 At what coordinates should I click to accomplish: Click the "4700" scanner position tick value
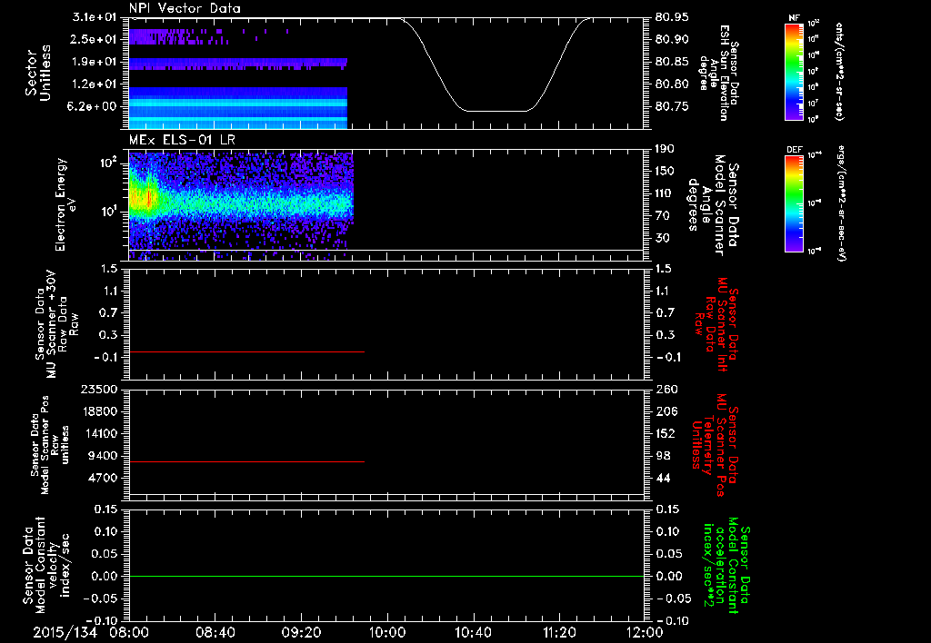pos(104,478)
